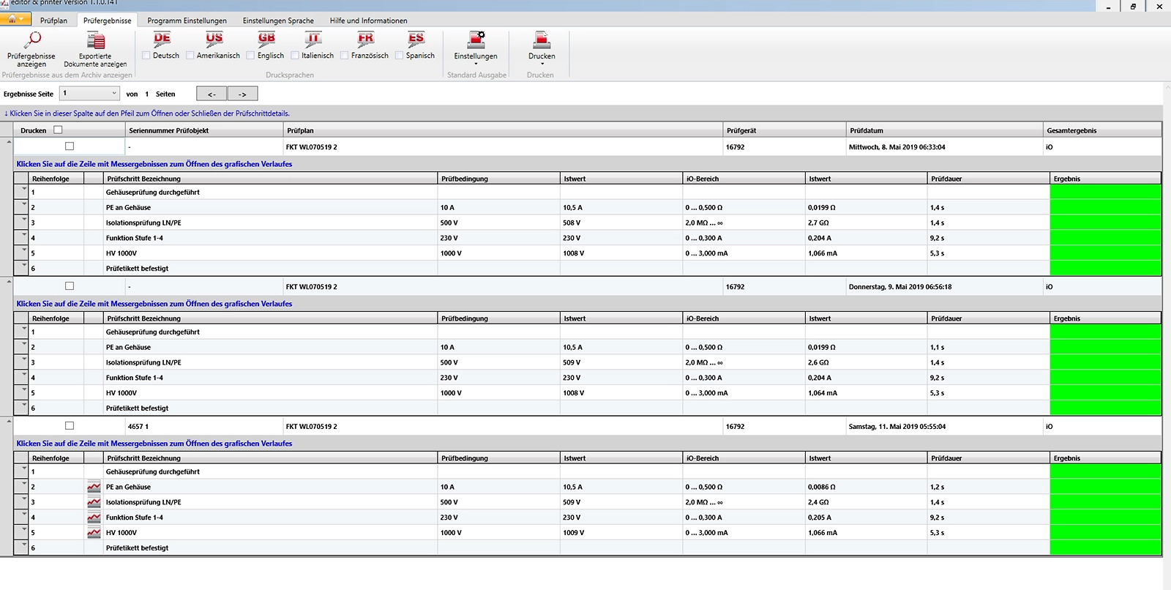
Task: Tick the Spanisch print language checkbox
Action: pos(400,56)
